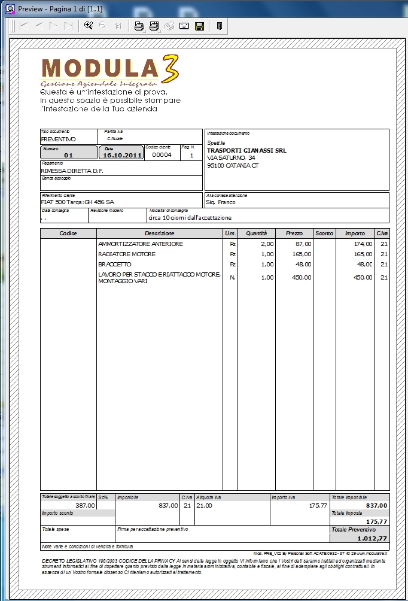Click 95100 CATANIA CT line
Screen dimensions: 408x601
(x=233, y=166)
